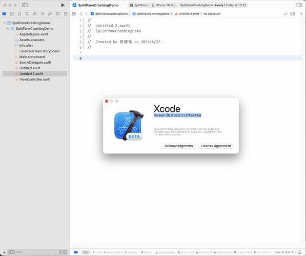Toggle the navigator sidebar

coord(25,5)
